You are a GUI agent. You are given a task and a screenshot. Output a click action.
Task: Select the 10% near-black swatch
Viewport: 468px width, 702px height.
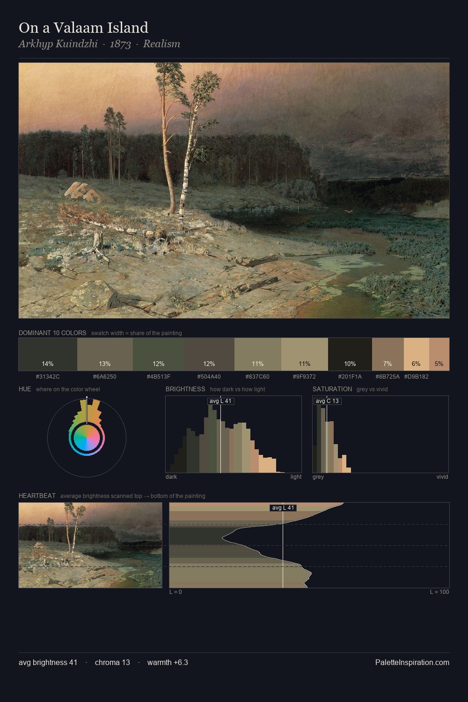tap(350, 354)
